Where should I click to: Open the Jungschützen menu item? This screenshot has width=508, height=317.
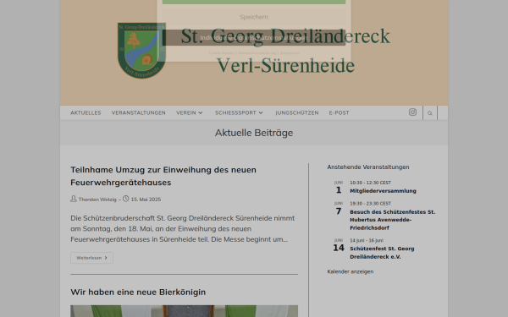[x=297, y=113]
